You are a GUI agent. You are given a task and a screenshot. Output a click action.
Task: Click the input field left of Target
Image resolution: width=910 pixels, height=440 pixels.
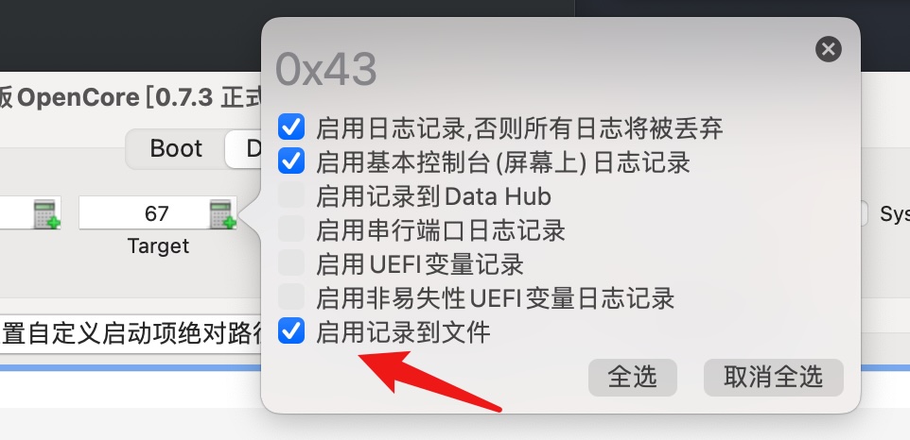coord(16,213)
